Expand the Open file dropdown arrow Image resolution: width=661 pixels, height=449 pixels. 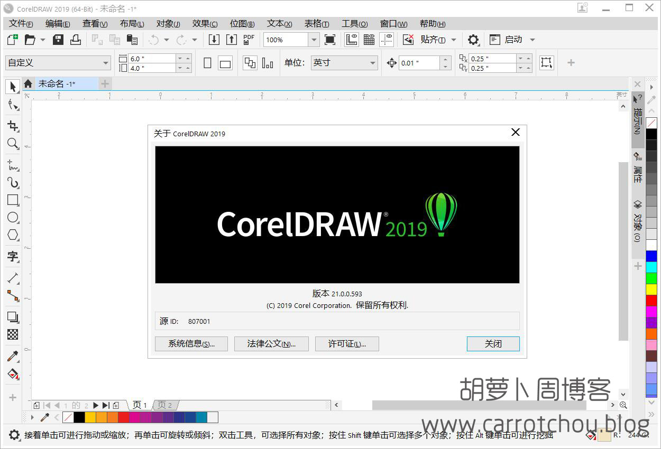coord(43,40)
